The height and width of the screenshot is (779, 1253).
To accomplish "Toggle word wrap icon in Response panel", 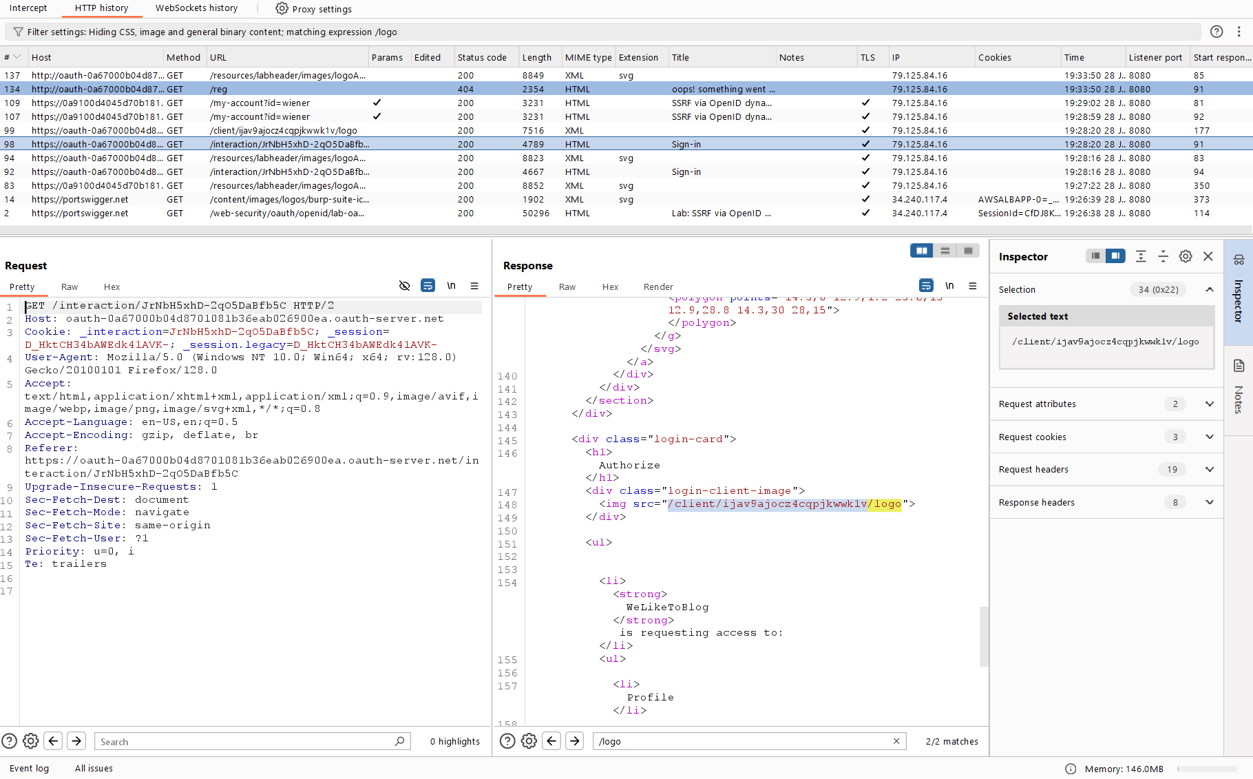I will coord(926,286).
